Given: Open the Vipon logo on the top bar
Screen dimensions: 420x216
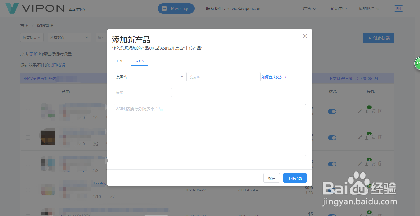Looking at the screenshot, I should (x=35, y=8).
